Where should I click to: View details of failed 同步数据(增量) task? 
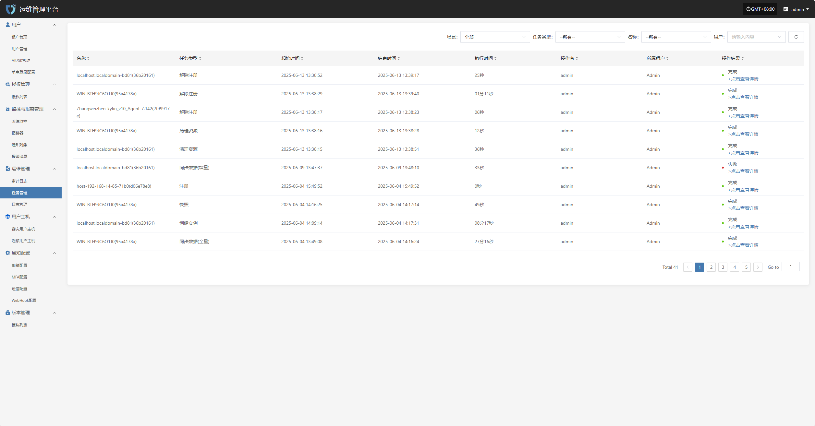pyautogui.click(x=743, y=171)
